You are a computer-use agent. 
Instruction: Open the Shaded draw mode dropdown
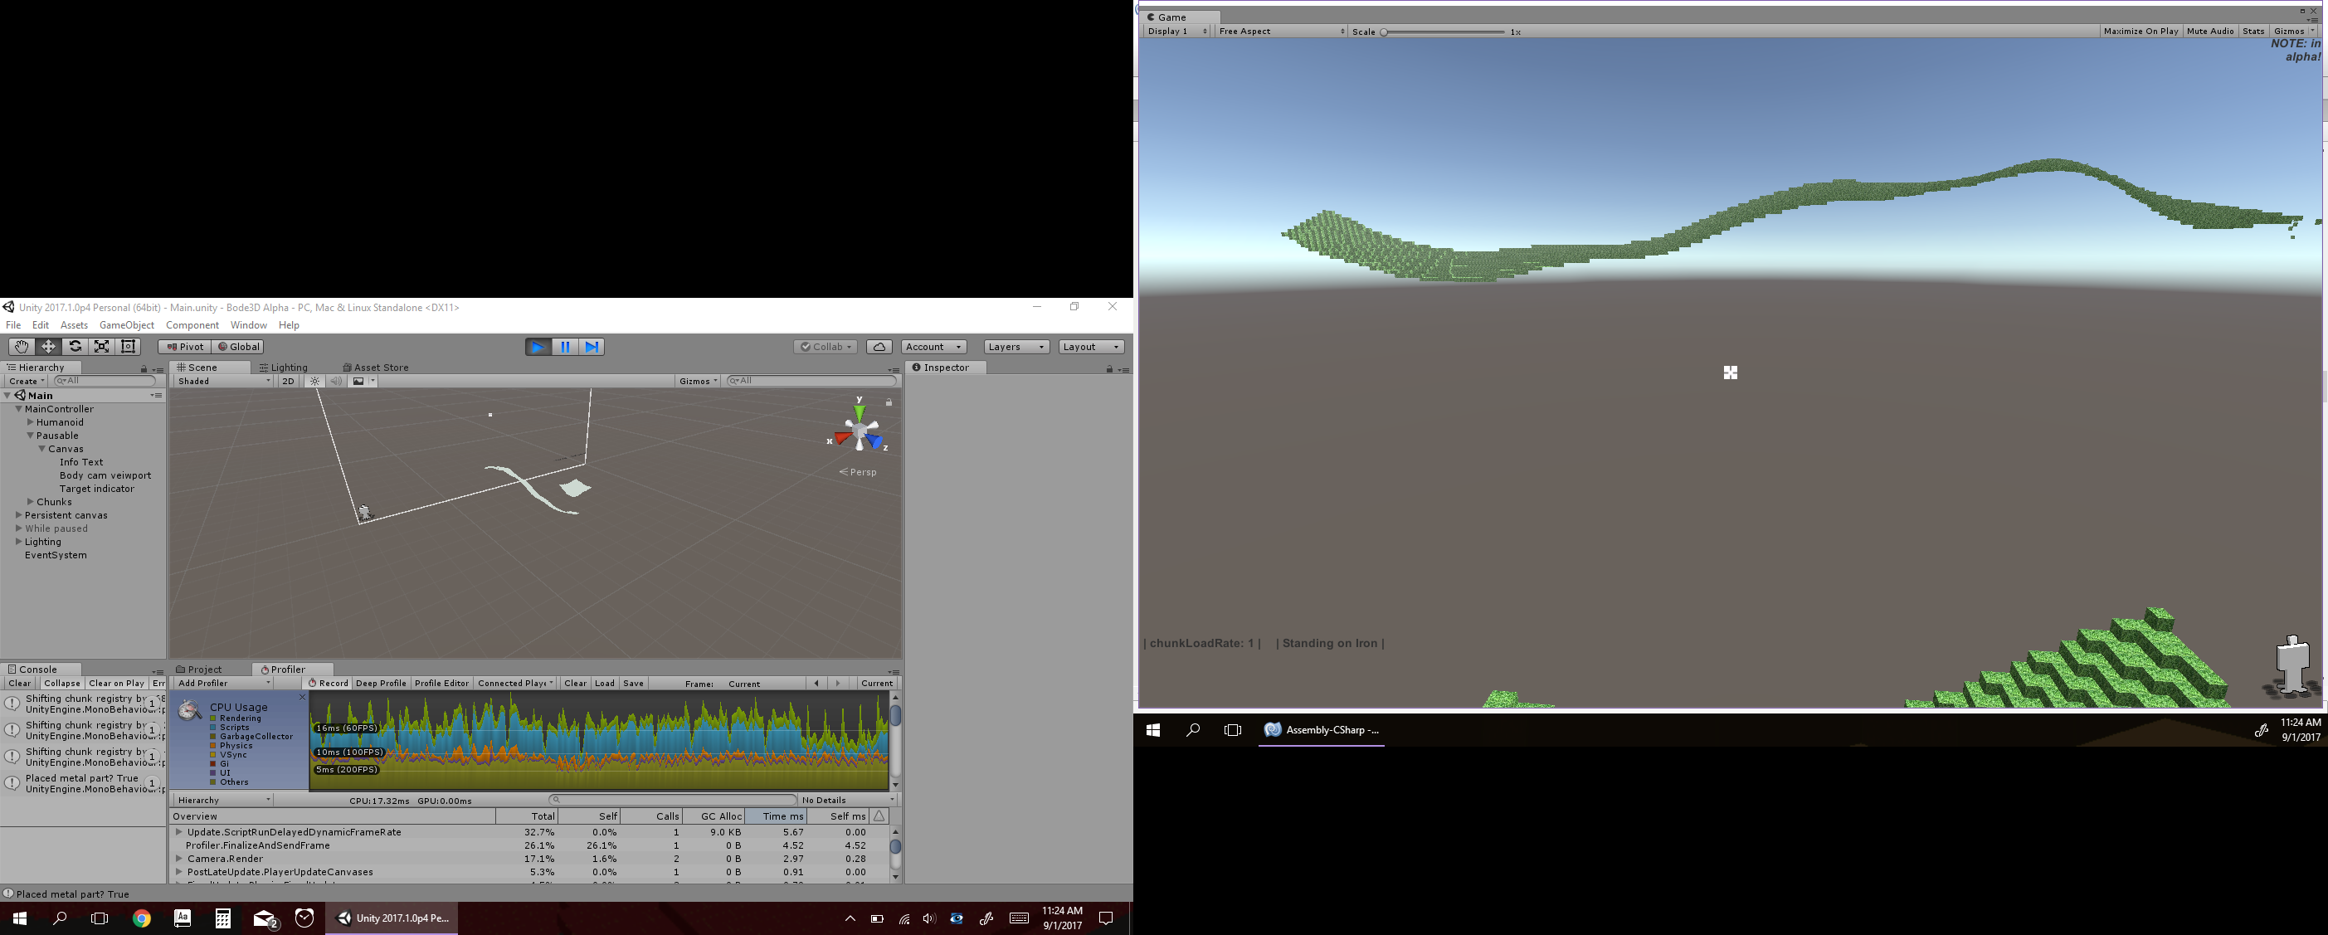click(x=223, y=382)
